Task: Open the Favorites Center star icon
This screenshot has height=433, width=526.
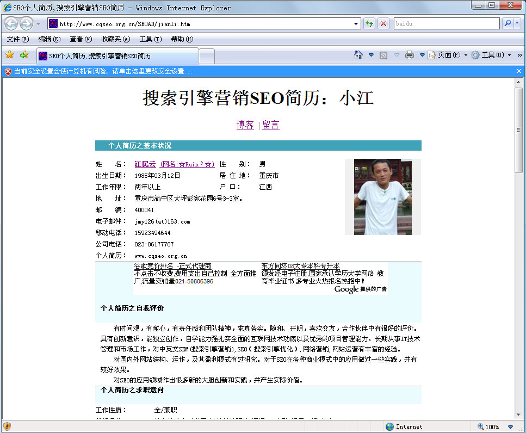Action: coord(9,55)
